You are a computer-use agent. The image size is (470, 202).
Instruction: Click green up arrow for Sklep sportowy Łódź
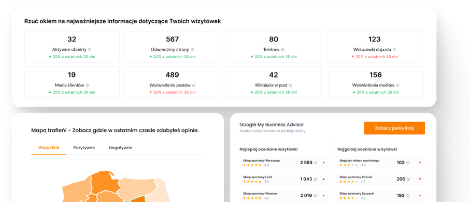[x=323, y=179]
